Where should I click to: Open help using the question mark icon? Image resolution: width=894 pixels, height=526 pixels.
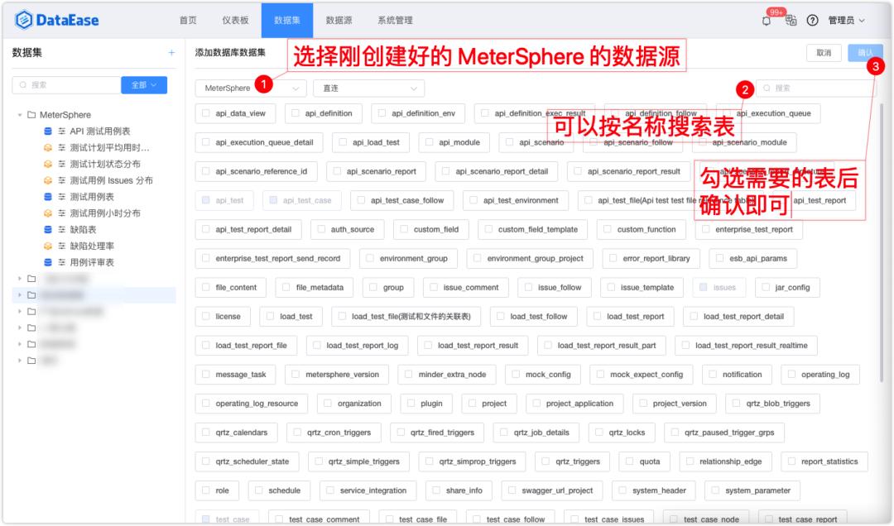click(x=812, y=20)
